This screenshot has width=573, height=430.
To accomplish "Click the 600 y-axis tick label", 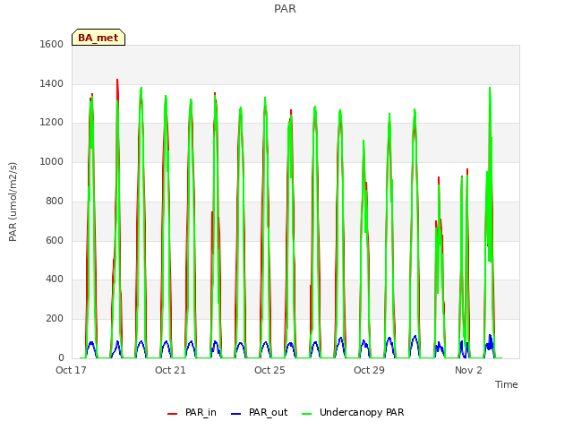I will 55,240.
